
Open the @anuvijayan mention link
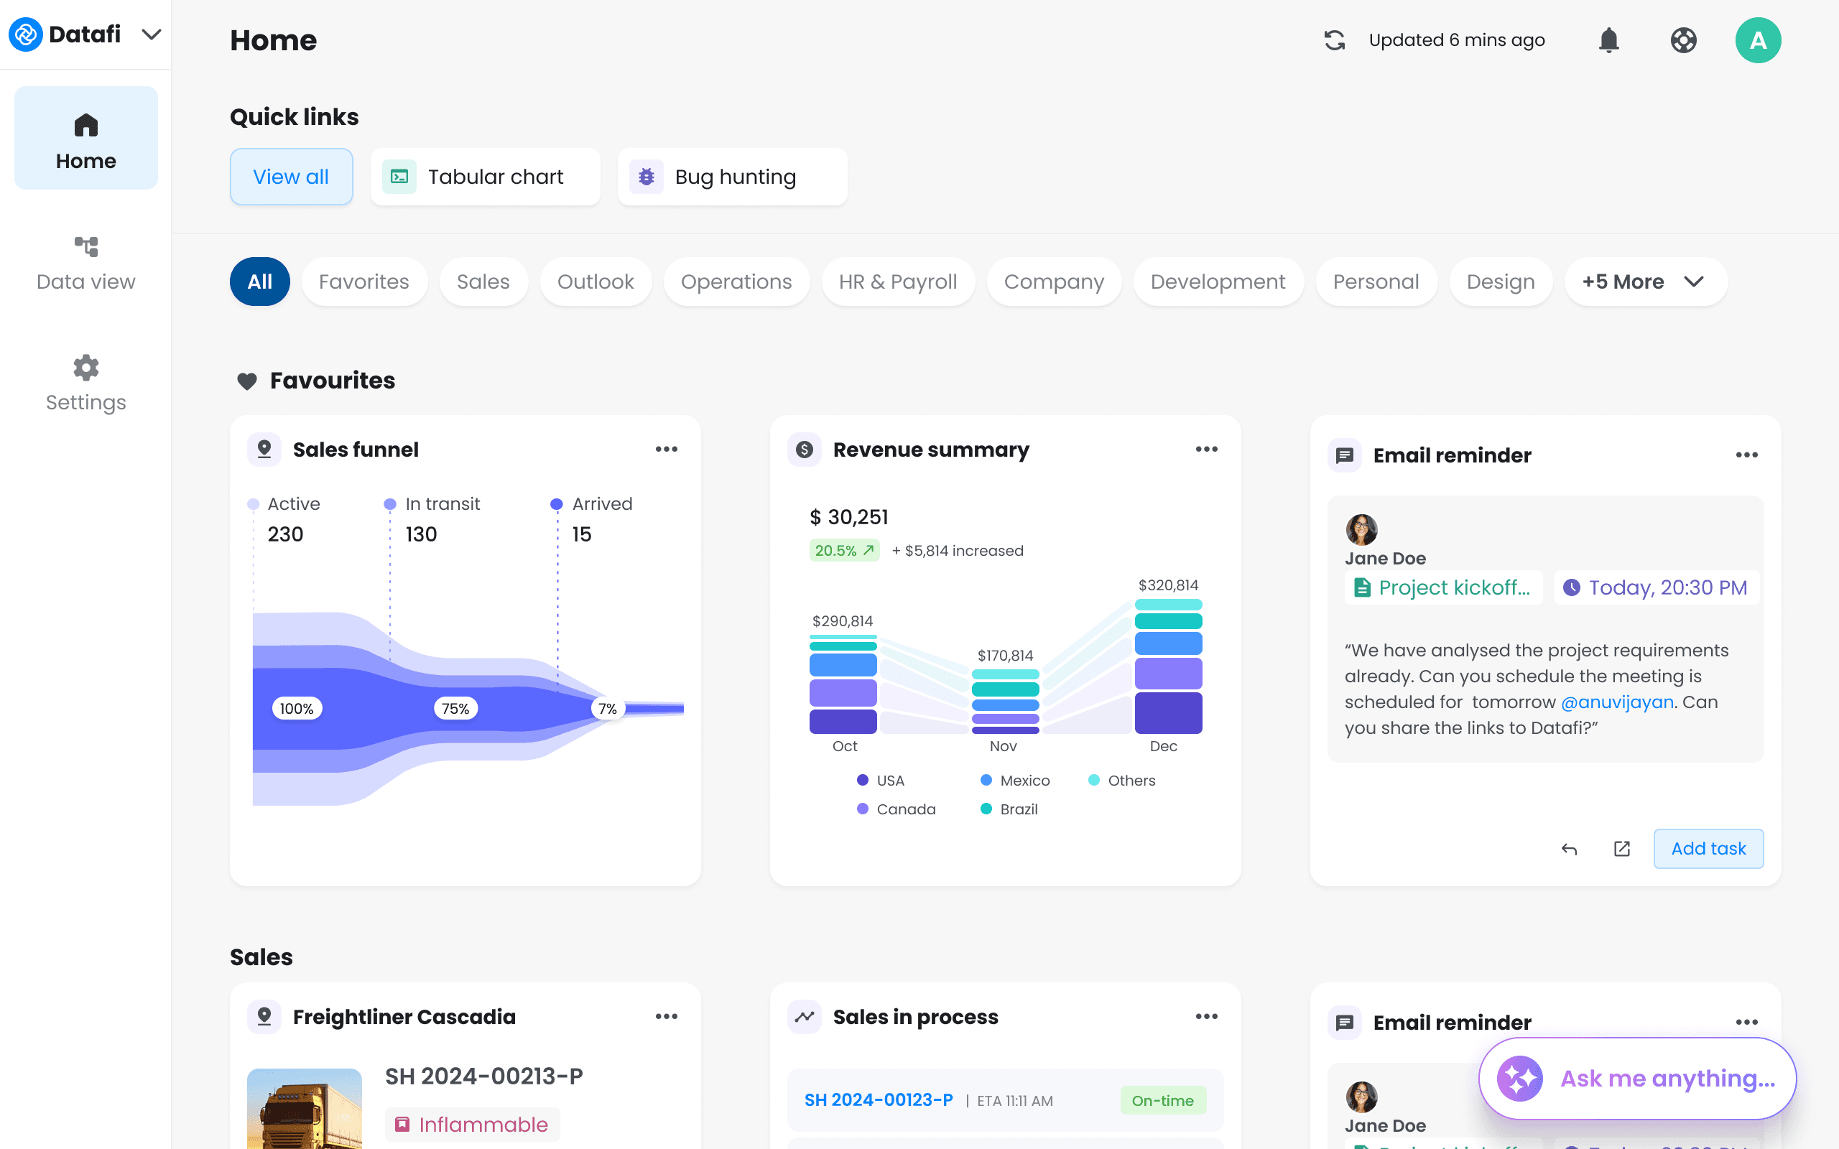pyautogui.click(x=1617, y=702)
